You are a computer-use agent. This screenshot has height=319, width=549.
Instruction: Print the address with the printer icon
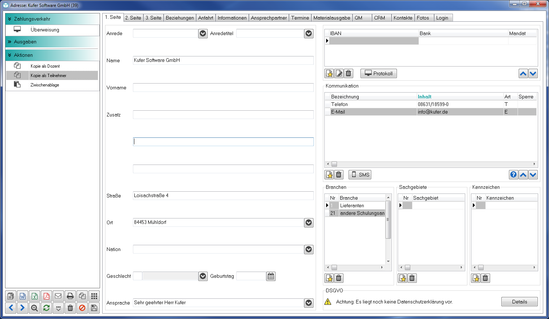point(70,296)
